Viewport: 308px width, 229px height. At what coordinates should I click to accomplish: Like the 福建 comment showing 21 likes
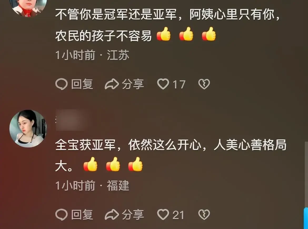(x=163, y=215)
